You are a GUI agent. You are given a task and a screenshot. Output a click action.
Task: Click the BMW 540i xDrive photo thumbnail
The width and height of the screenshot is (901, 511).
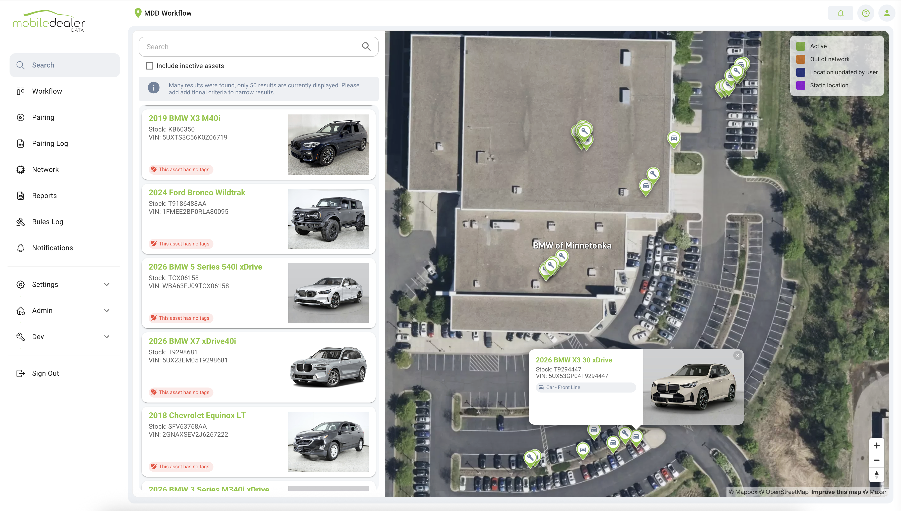pyautogui.click(x=328, y=293)
